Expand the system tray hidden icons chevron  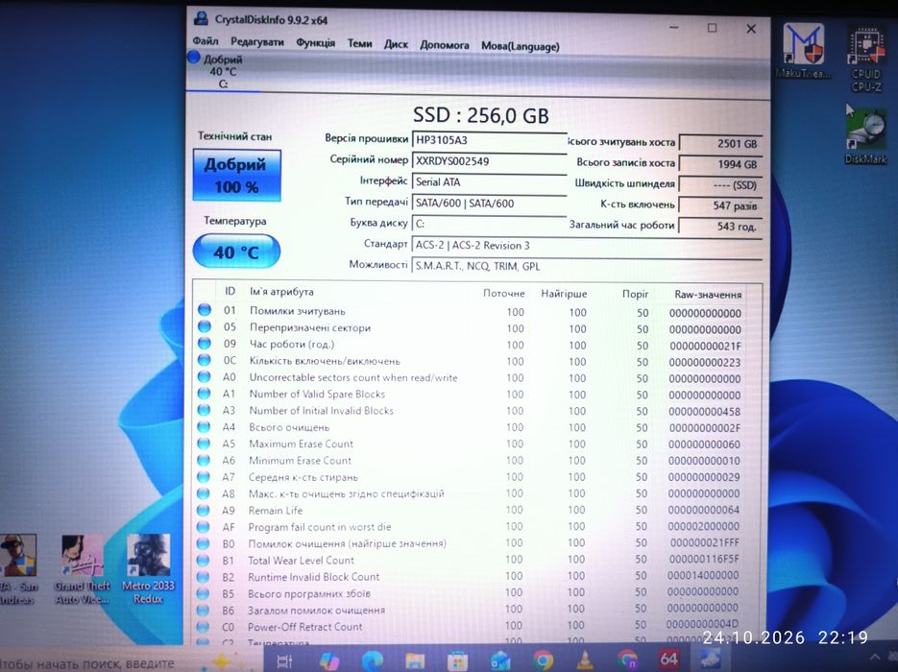[x=875, y=657]
